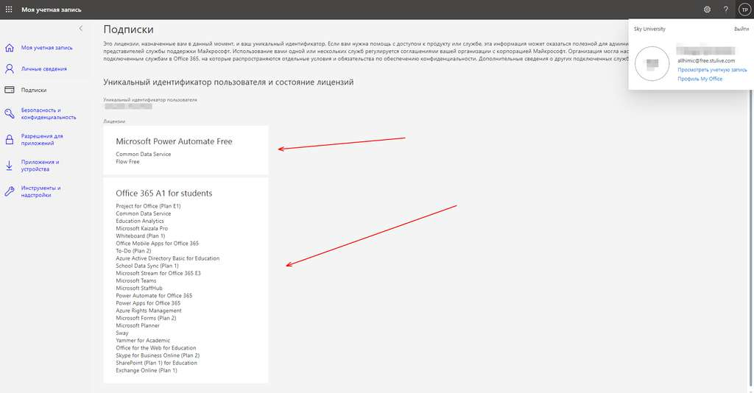Select Подписки in the sidebar
This screenshot has width=754, height=393.
point(34,90)
